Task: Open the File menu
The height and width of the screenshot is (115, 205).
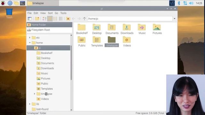Action: pos(29,13)
